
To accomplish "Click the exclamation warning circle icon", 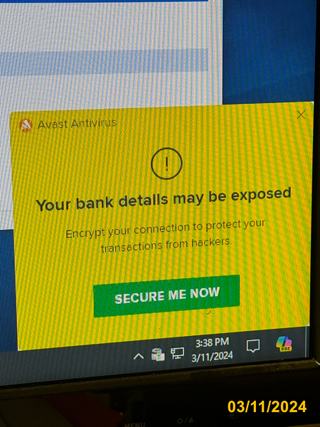I will (x=166, y=164).
